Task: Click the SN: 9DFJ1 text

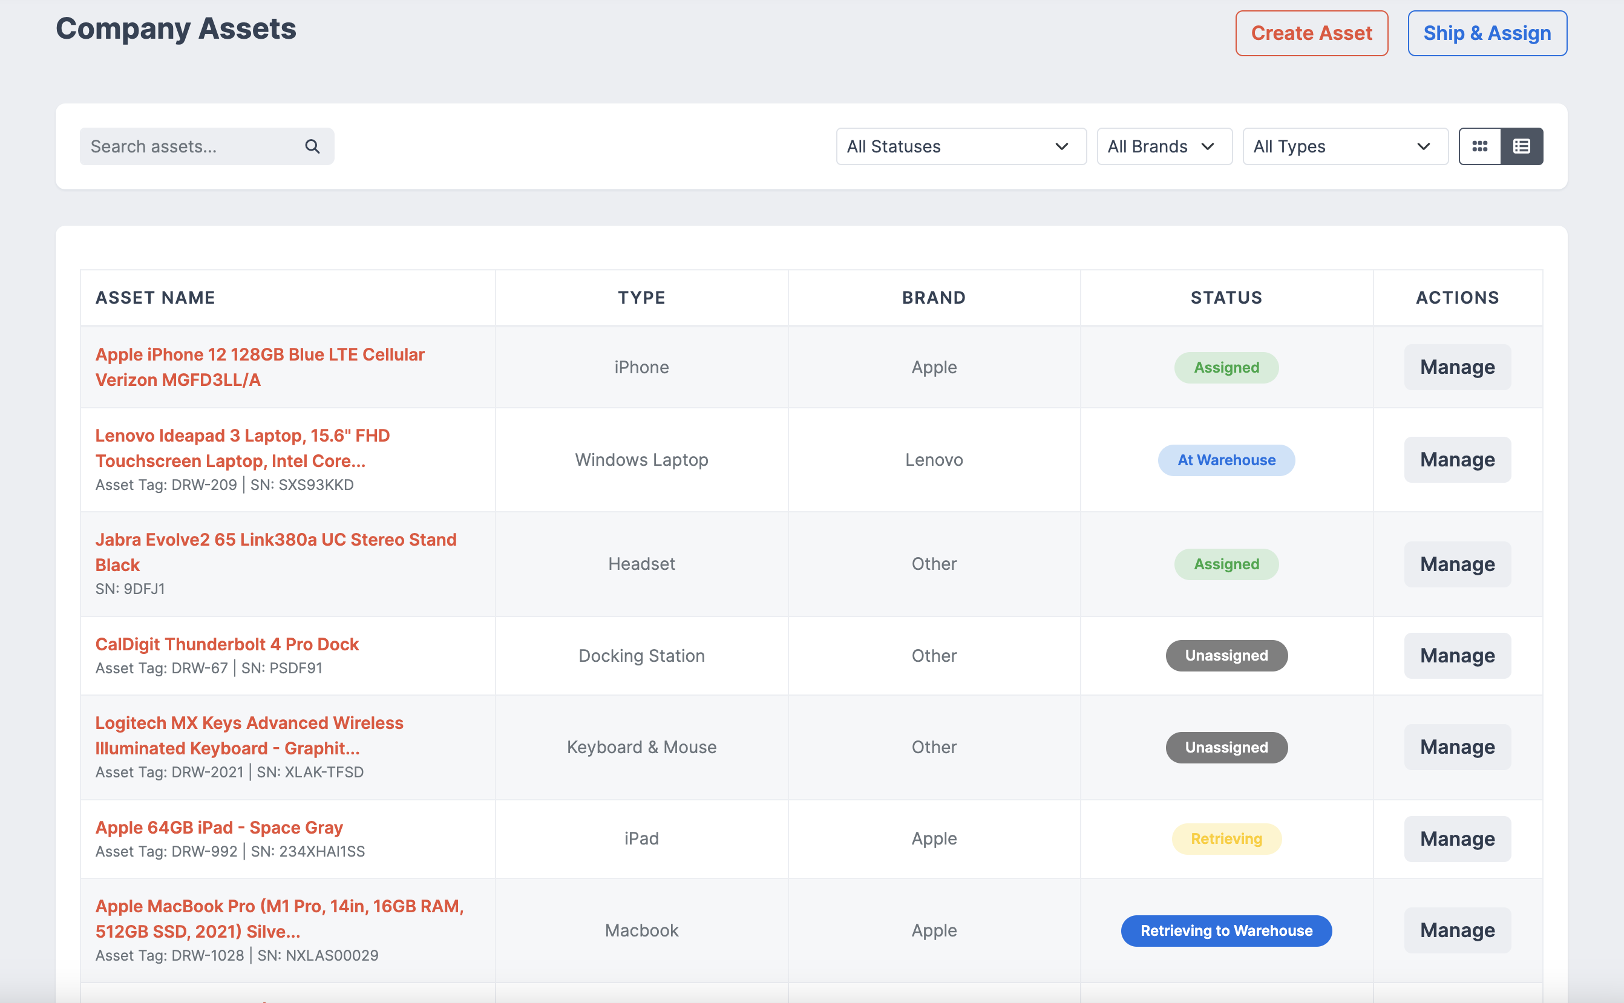Action: (x=130, y=589)
